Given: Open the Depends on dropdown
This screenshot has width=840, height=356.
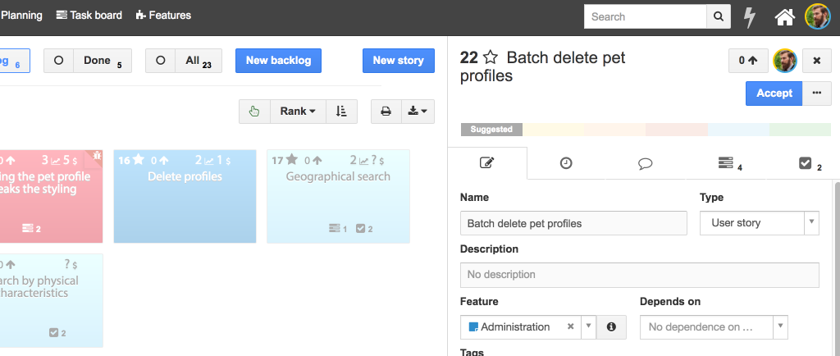Looking at the screenshot, I should [x=780, y=326].
